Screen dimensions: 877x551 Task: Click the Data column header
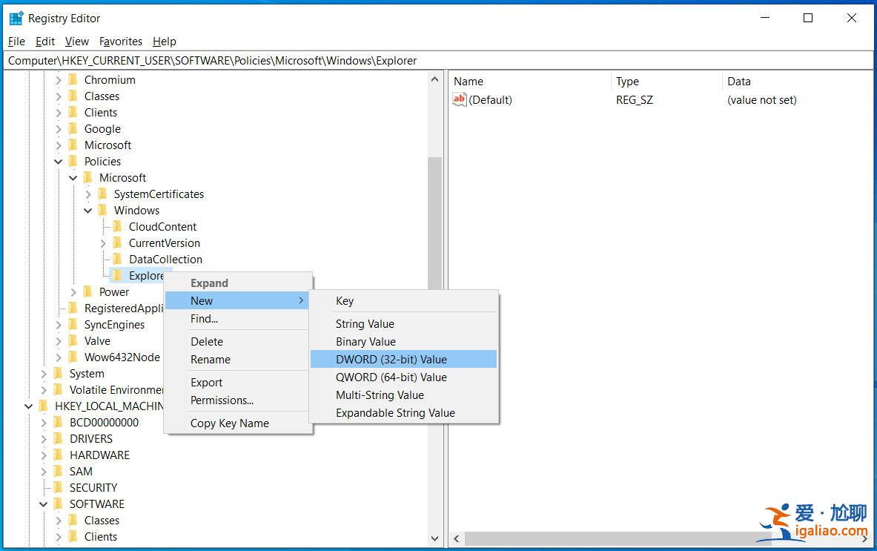click(x=738, y=82)
